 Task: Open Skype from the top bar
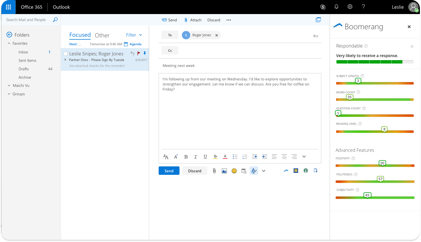pos(323,7)
